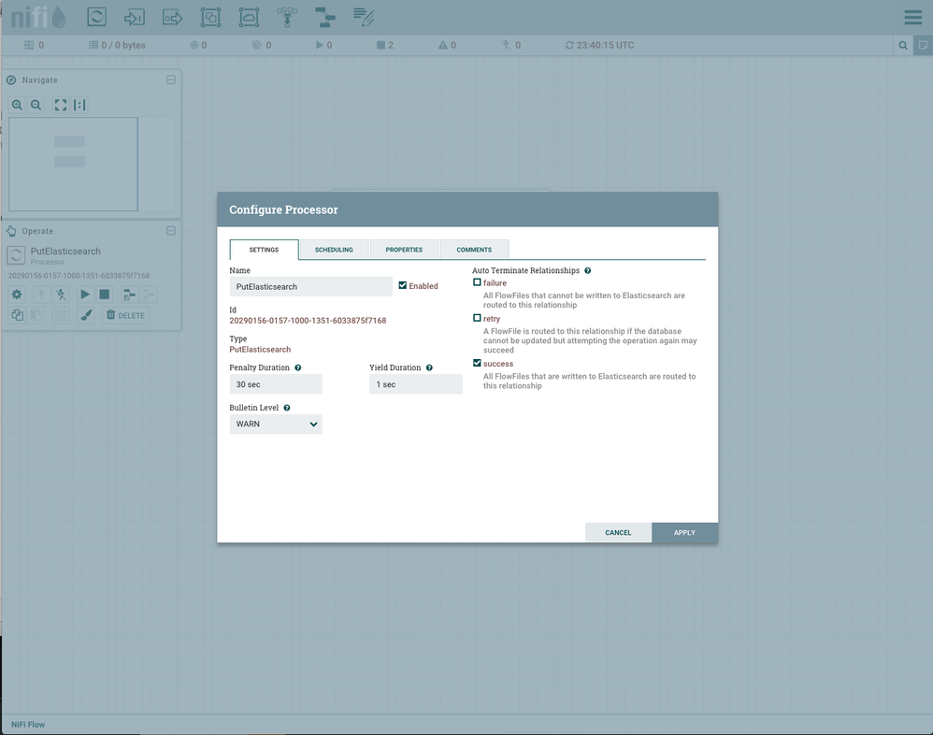Click the Delete button in Operate
933x735 pixels.
[126, 315]
